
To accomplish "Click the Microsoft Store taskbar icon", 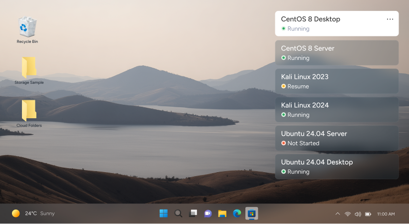I will [x=252, y=214].
